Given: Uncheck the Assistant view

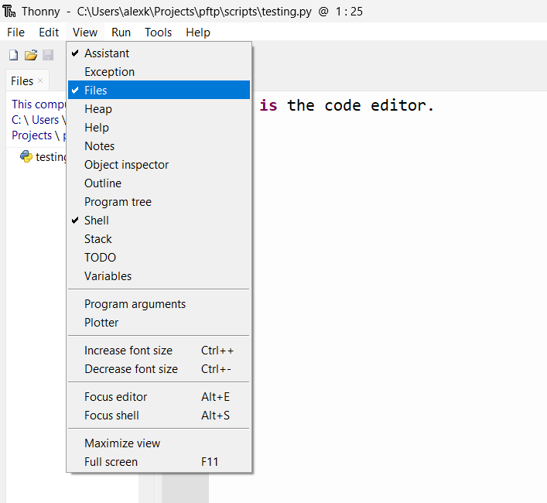Looking at the screenshot, I should tap(159, 53).
